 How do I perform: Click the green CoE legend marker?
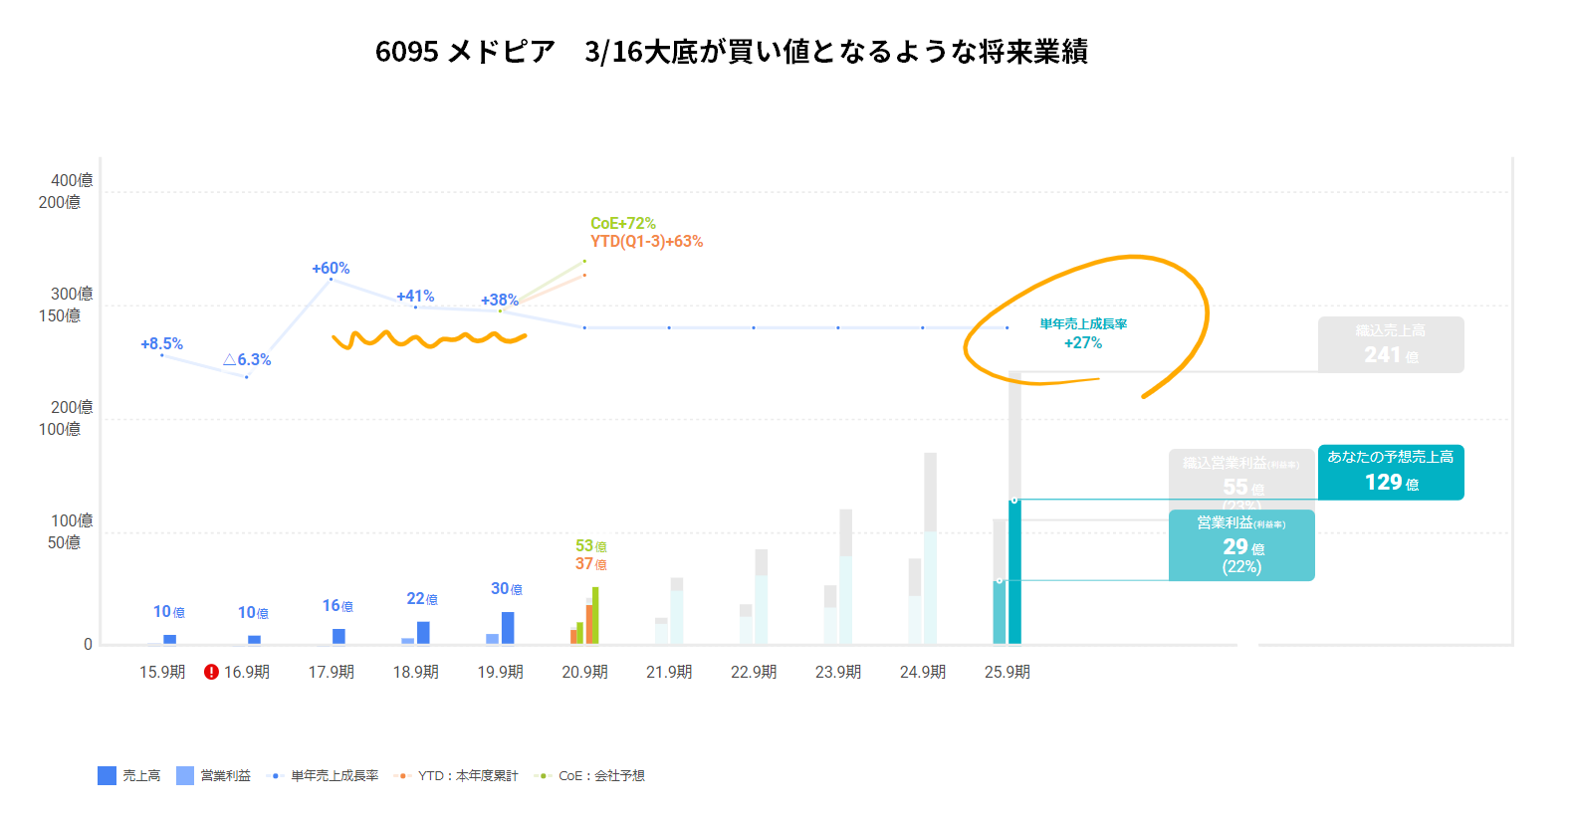(542, 775)
